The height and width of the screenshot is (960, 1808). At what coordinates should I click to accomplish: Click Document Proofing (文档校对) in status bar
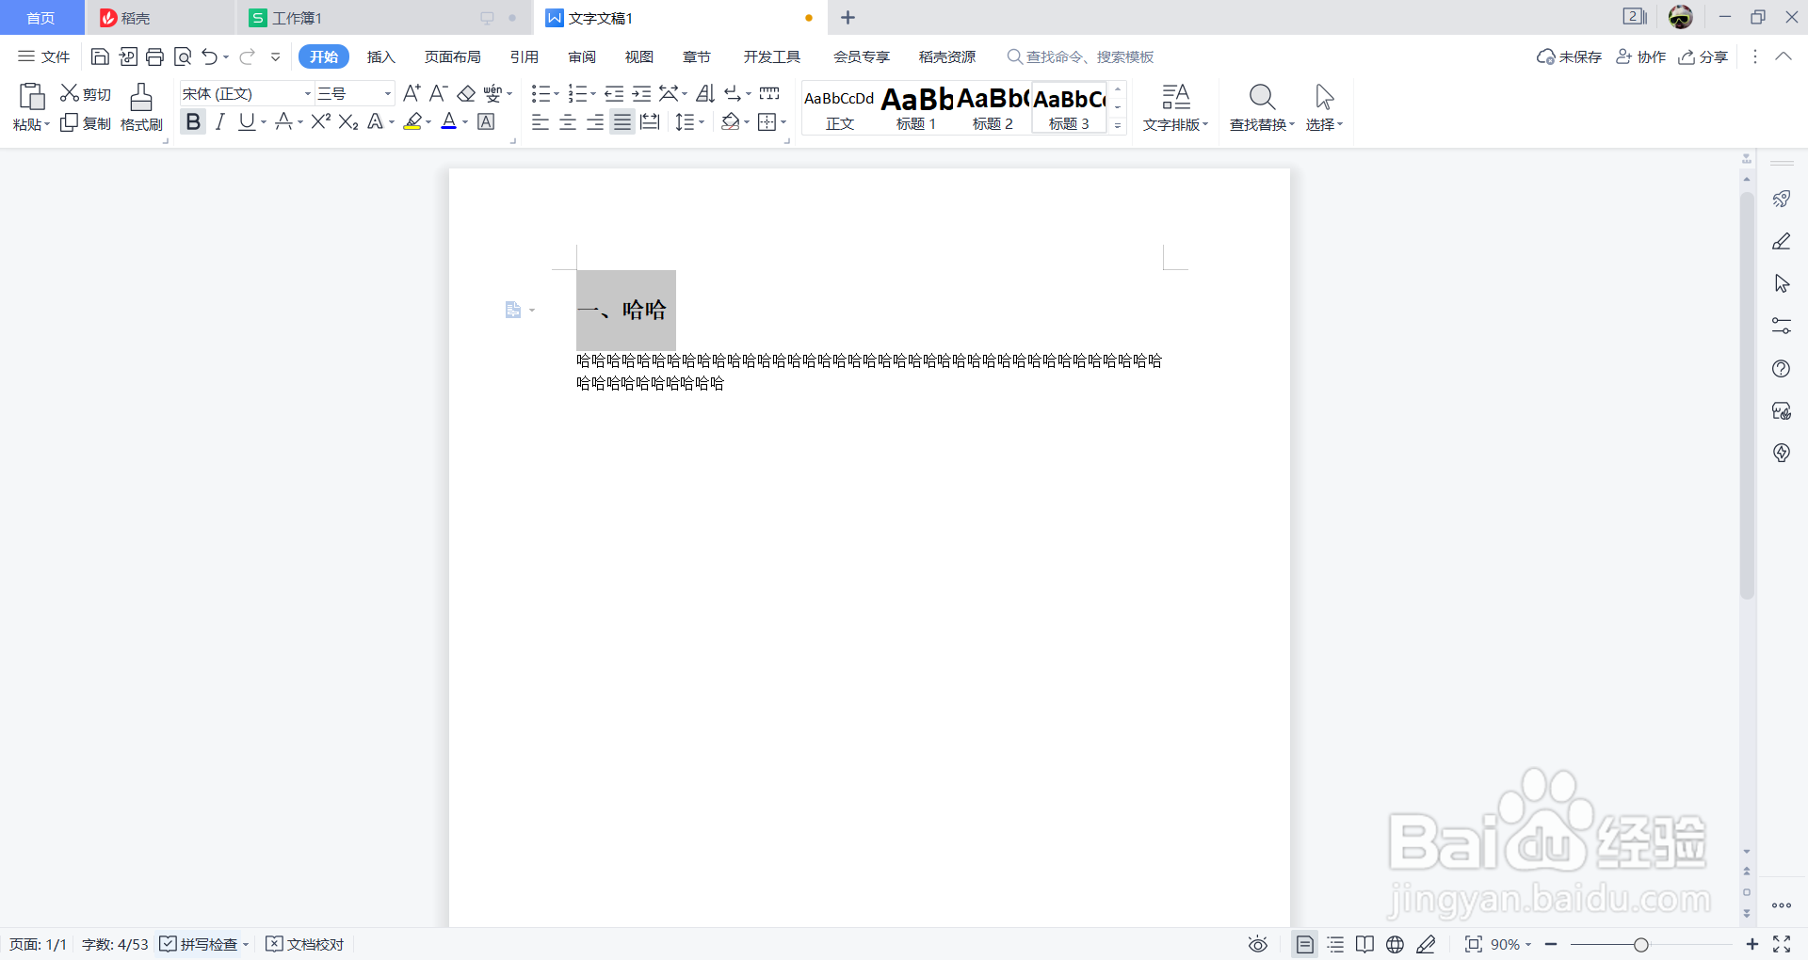click(x=305, y=944)
